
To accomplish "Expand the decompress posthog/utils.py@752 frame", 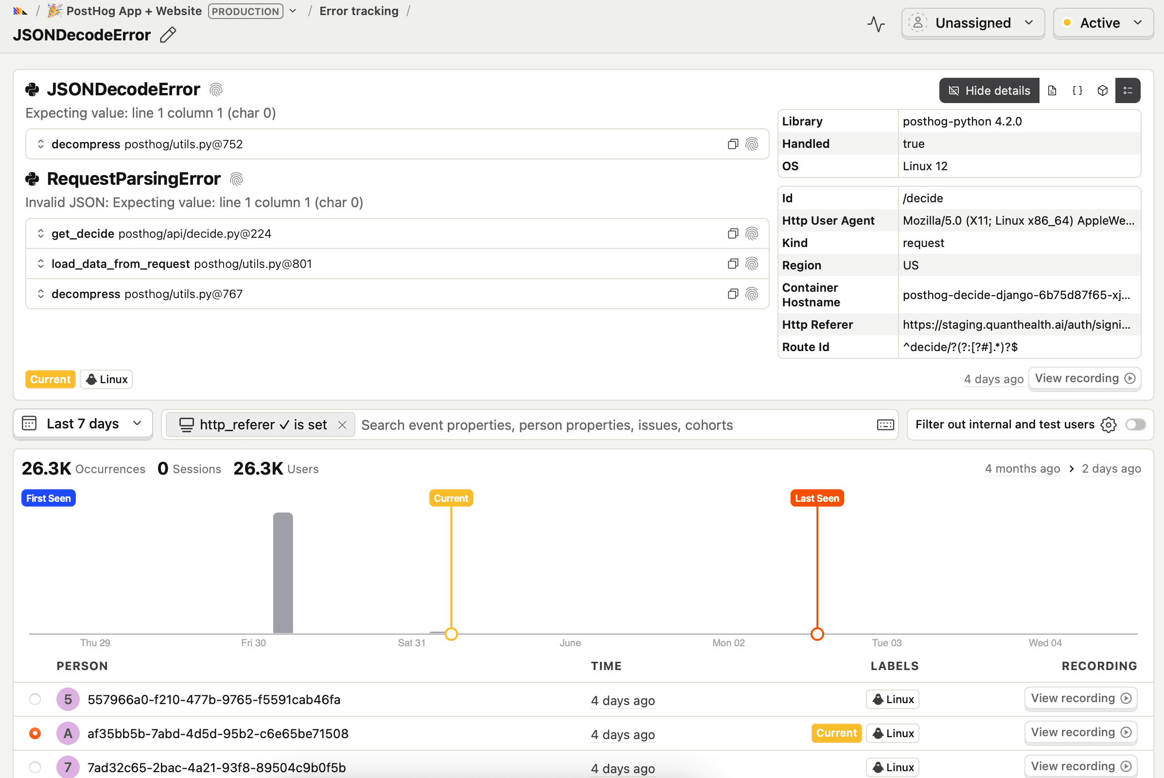I will point(41,144).
